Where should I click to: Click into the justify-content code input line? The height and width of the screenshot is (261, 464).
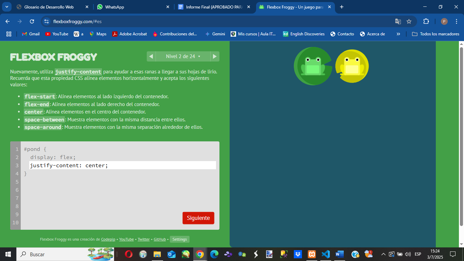[123, 166]
